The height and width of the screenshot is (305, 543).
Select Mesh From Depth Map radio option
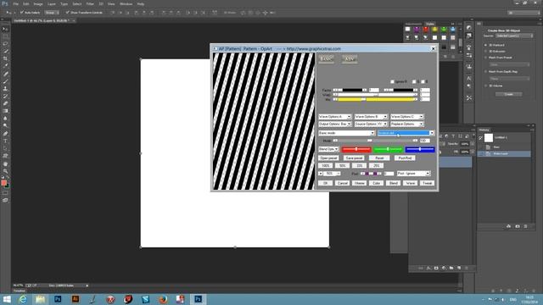coord(485,72)
